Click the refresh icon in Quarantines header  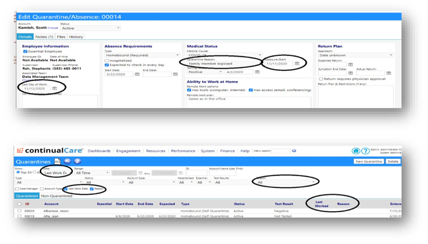78,161
